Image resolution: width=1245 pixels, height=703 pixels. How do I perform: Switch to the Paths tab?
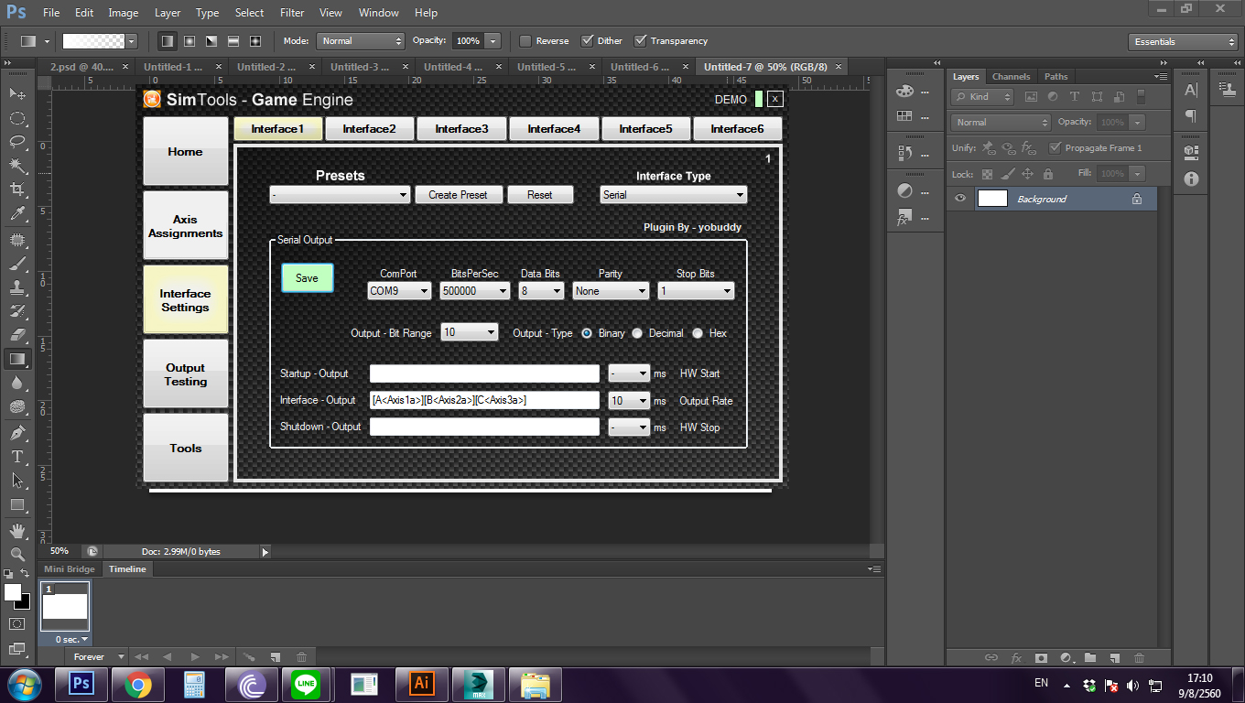(x=1056, y=77)
